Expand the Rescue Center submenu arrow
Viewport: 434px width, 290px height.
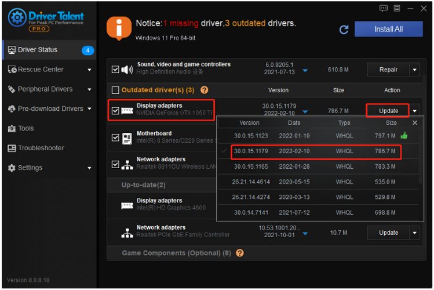[89, 70]
